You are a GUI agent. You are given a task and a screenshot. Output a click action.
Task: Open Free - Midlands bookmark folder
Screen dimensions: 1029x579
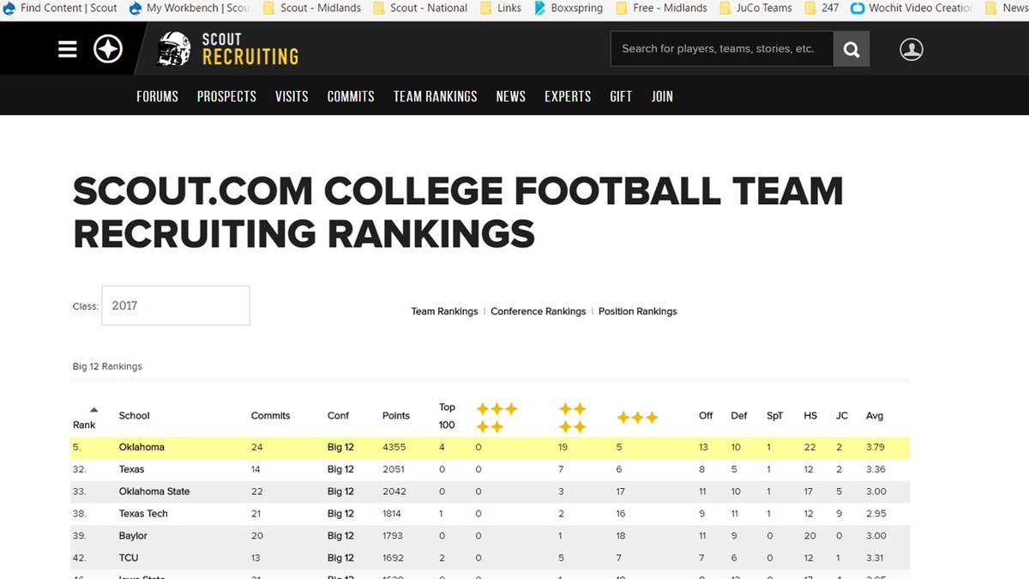point(661,8)
